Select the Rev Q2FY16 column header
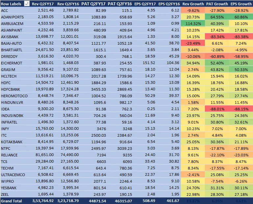The width and height of the screenshot is (253, 204). coord(68,4)
